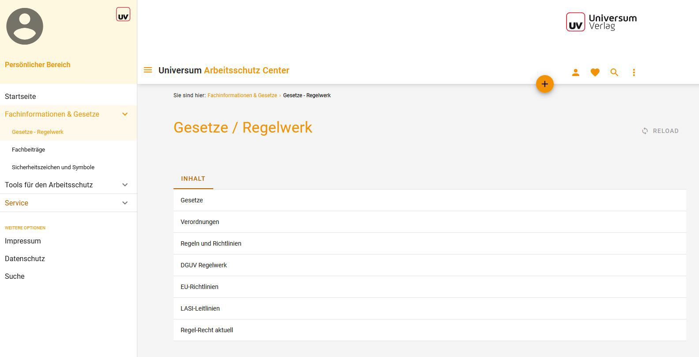Screen dimensions: 699x357
Task: Open Gesetze - Regelwerk sidebar entry
Action: point(68,132)
